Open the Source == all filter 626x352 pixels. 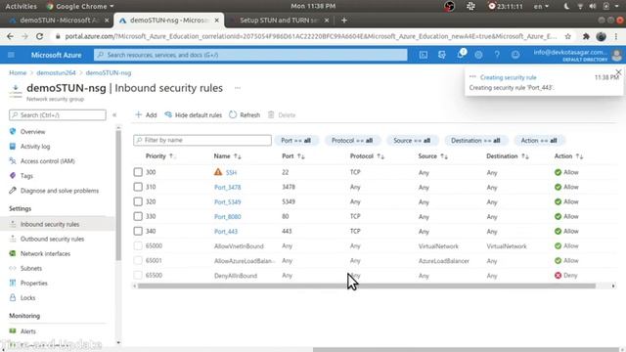[x=412, y=141]
